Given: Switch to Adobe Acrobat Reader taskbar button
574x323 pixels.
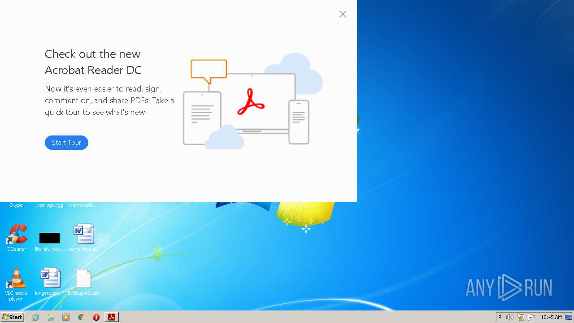Looking at the screenshot, I should coord(112,317).
